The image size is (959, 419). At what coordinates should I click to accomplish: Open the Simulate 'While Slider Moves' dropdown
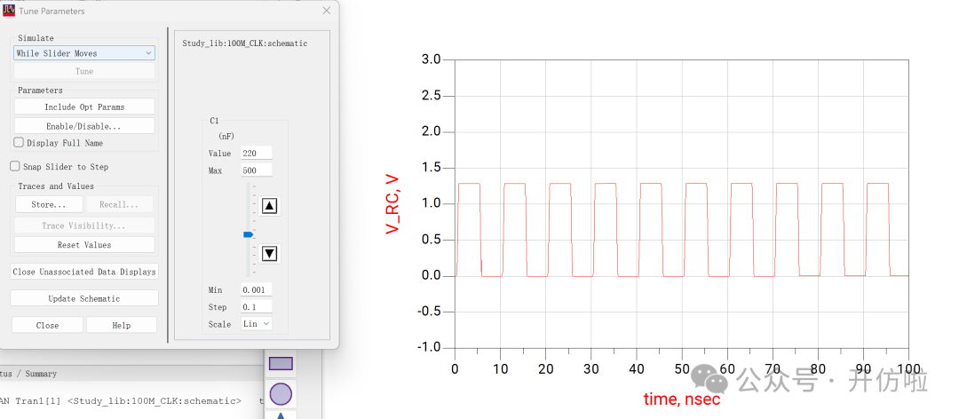[84, 53]
